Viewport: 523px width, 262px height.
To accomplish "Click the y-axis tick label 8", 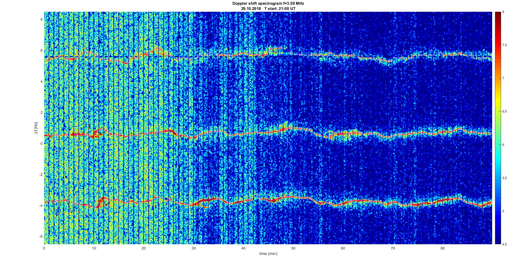I will (x=41, y=20).
